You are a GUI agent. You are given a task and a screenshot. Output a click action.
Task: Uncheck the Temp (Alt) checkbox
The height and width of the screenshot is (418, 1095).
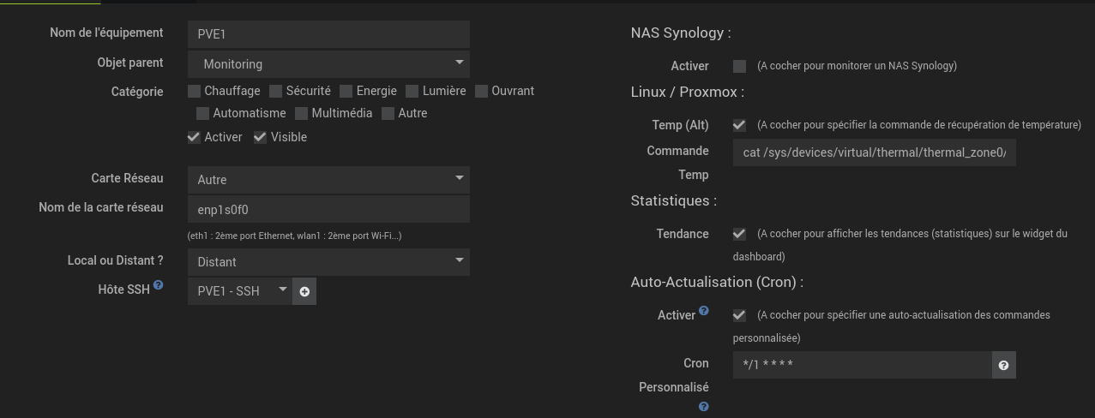coord(739,125)
